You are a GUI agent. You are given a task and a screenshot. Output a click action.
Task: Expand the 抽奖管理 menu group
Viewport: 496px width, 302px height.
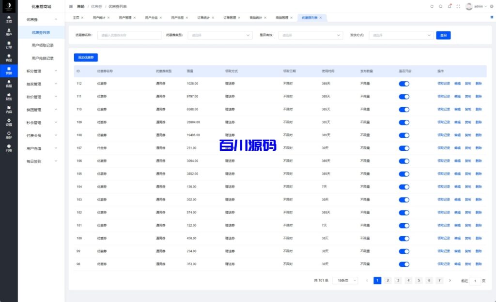click(x=41, y=84)
